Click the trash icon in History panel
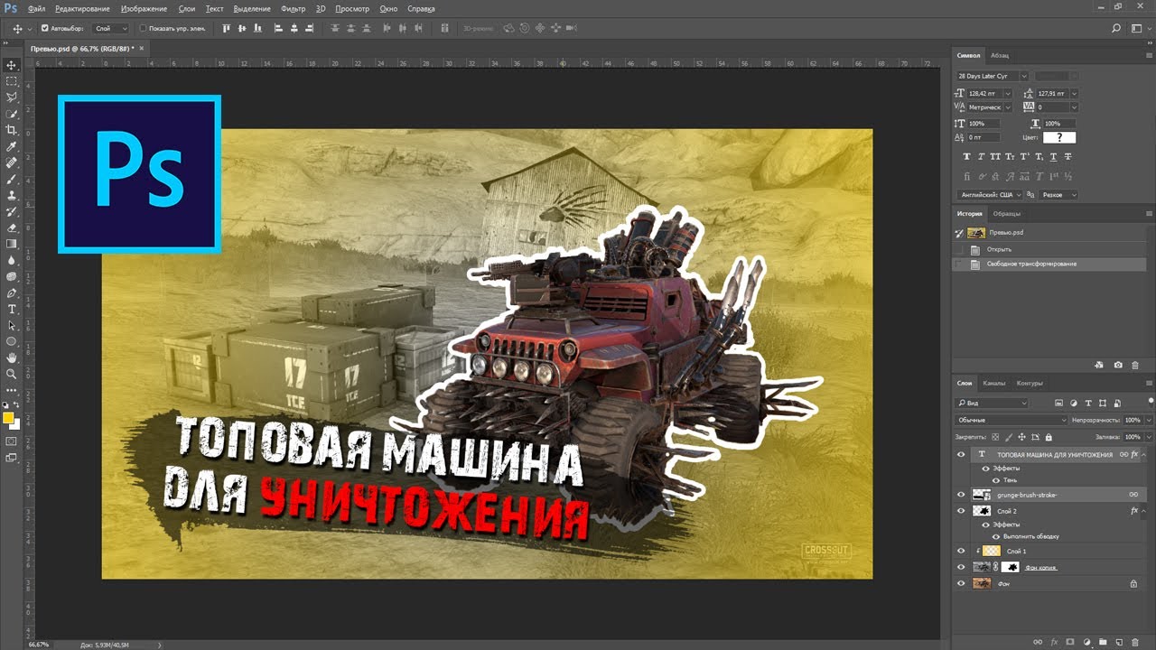Image resolution: width=1156 pixels, height=650 pixels. (1135, 365)
